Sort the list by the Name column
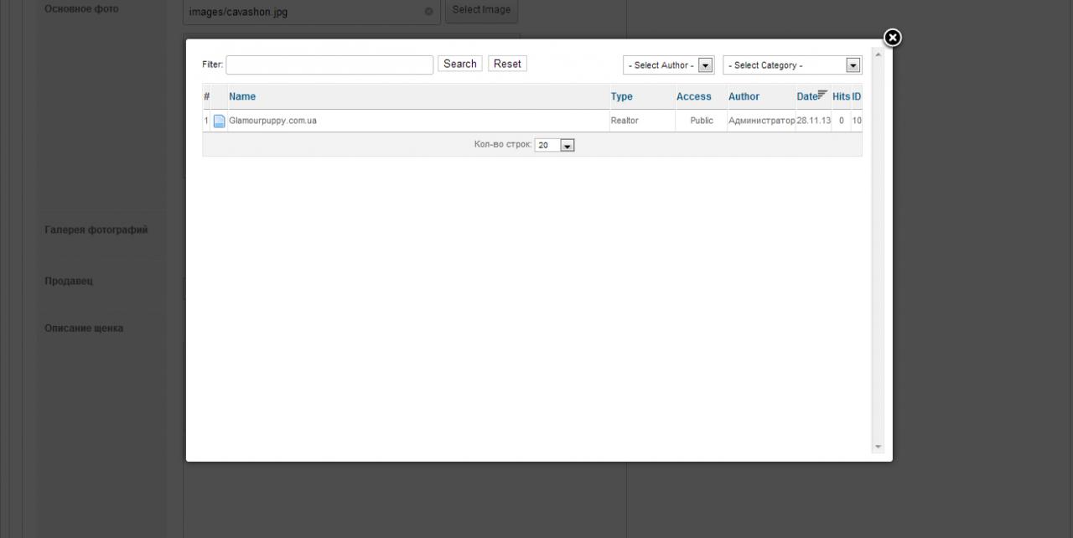The height and width of the screenshot is (538, 1073). pyautogui.click(x=242, y=96)
